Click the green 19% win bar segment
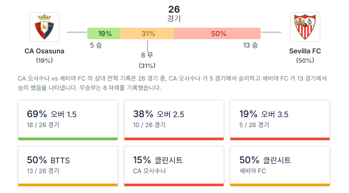The image size is (349, 193). (x=104, y=33)
